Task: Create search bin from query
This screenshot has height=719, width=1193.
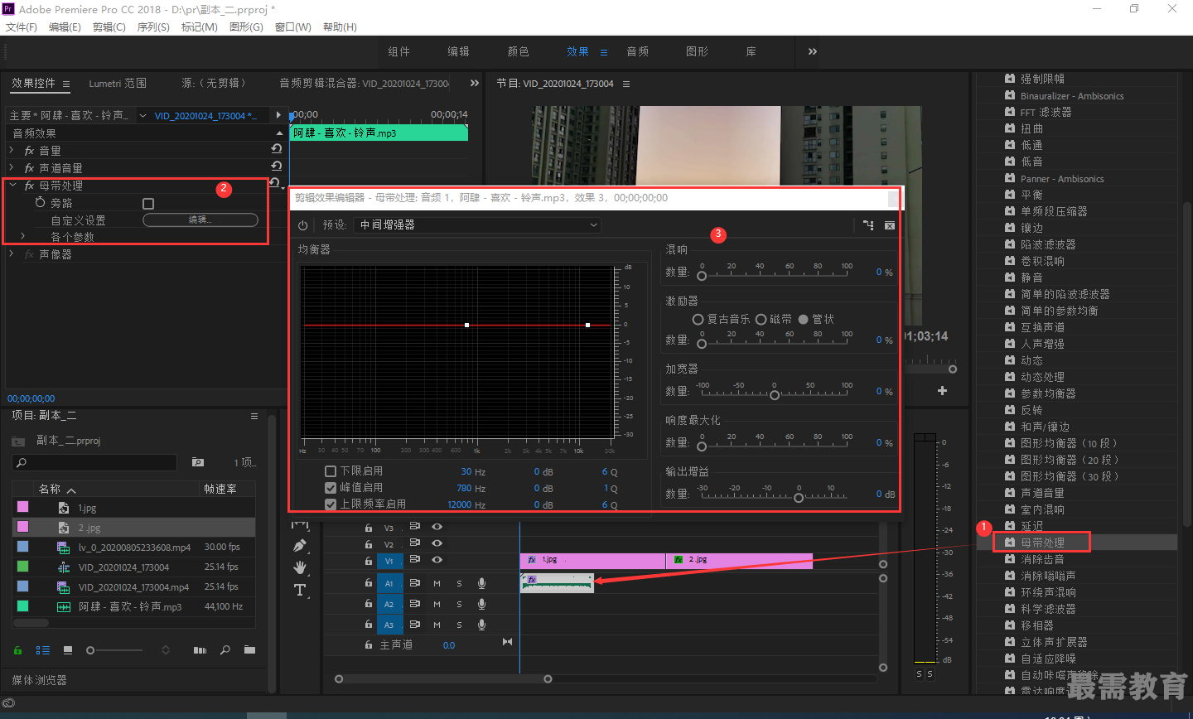Action: 198,462
